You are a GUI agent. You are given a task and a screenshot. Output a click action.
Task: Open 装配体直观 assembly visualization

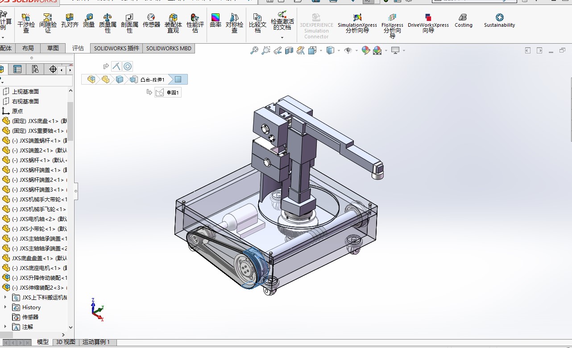click(x=173, y=23)
